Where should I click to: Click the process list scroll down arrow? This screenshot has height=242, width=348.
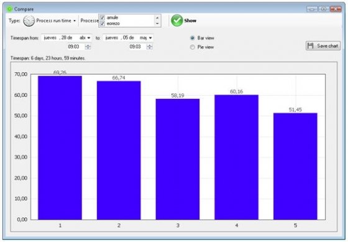[x=157, y=24]
